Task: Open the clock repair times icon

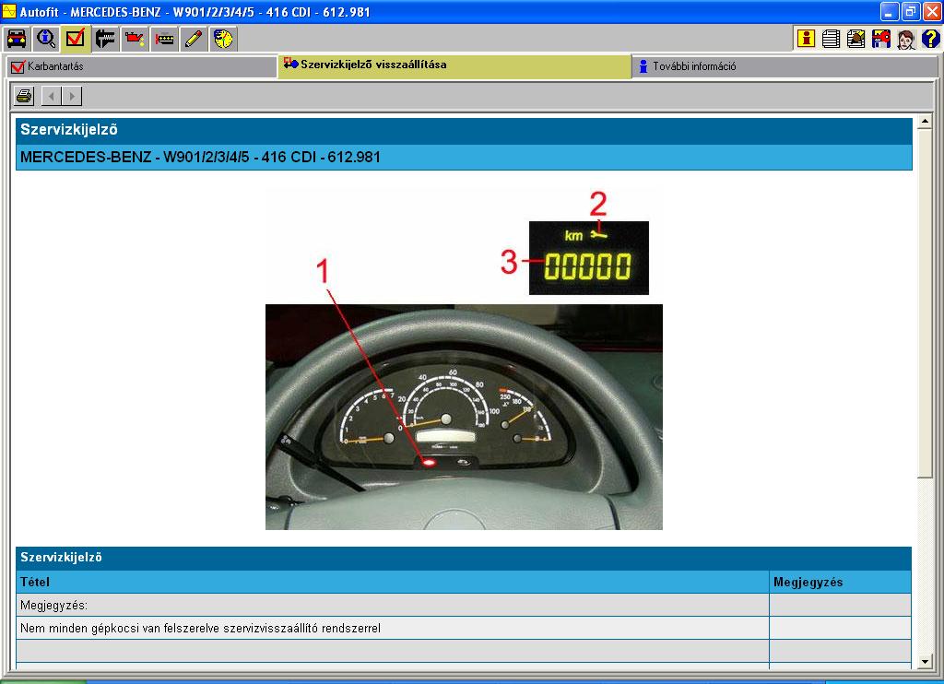Action: [223, 39]
